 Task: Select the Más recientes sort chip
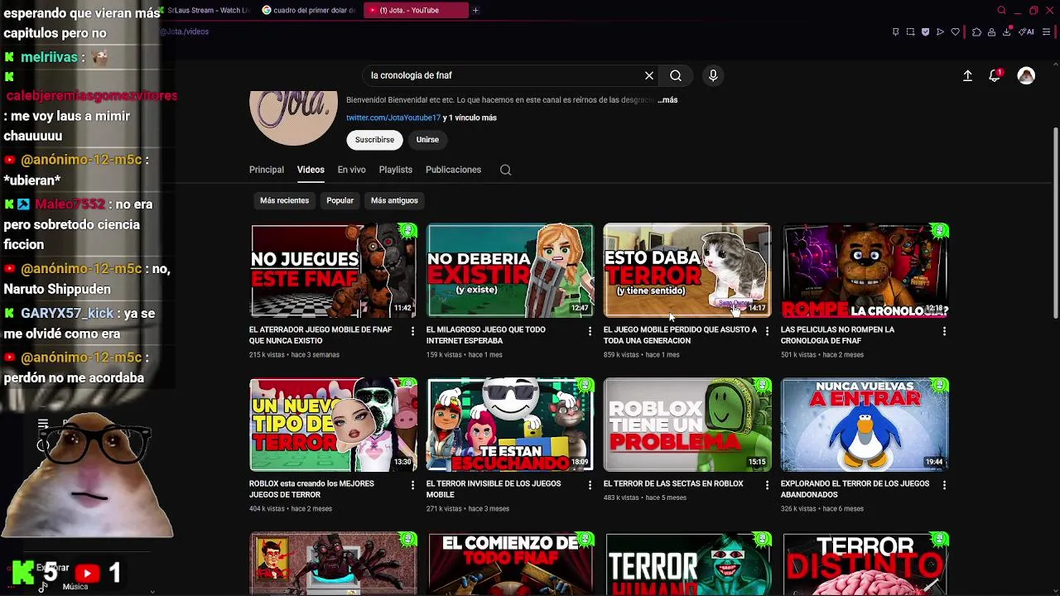[x=284, y=200]
